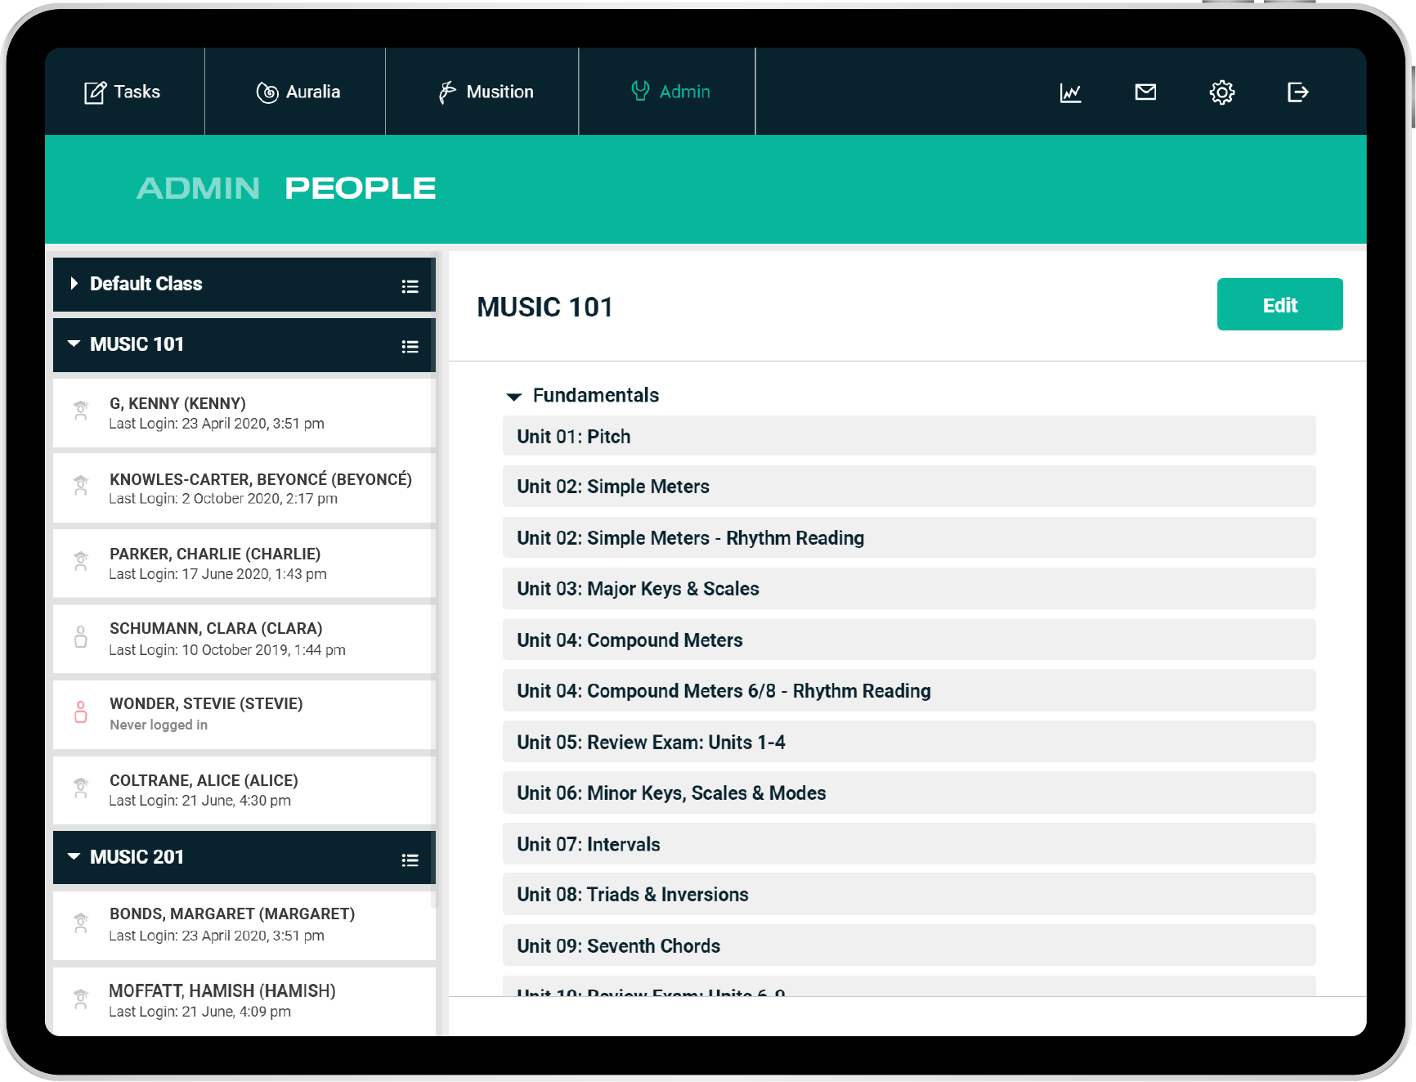The image size is (1416, 1082).
Task: Collapse the Fundamentals section
Action: [x=514, y=397]
